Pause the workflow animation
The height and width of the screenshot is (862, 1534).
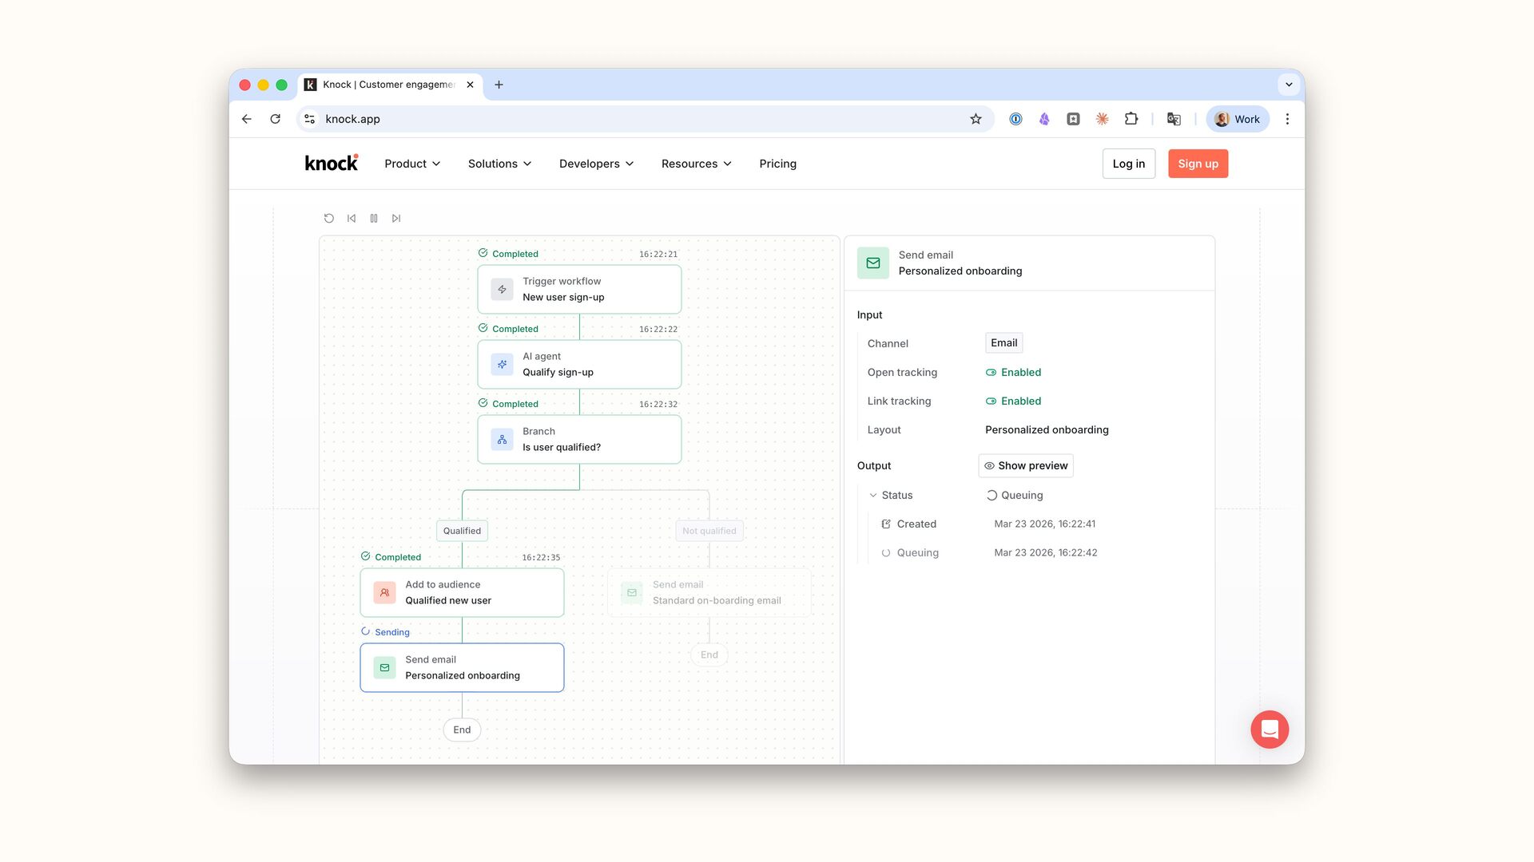coord(374,218)
